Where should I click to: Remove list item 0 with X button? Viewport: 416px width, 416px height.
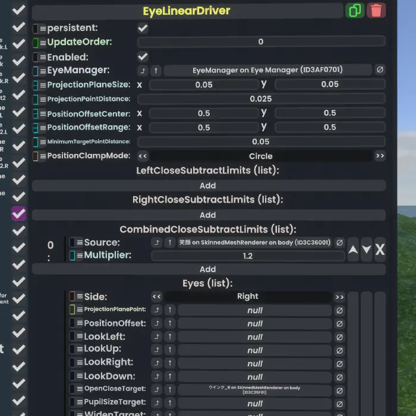[380, 250]
